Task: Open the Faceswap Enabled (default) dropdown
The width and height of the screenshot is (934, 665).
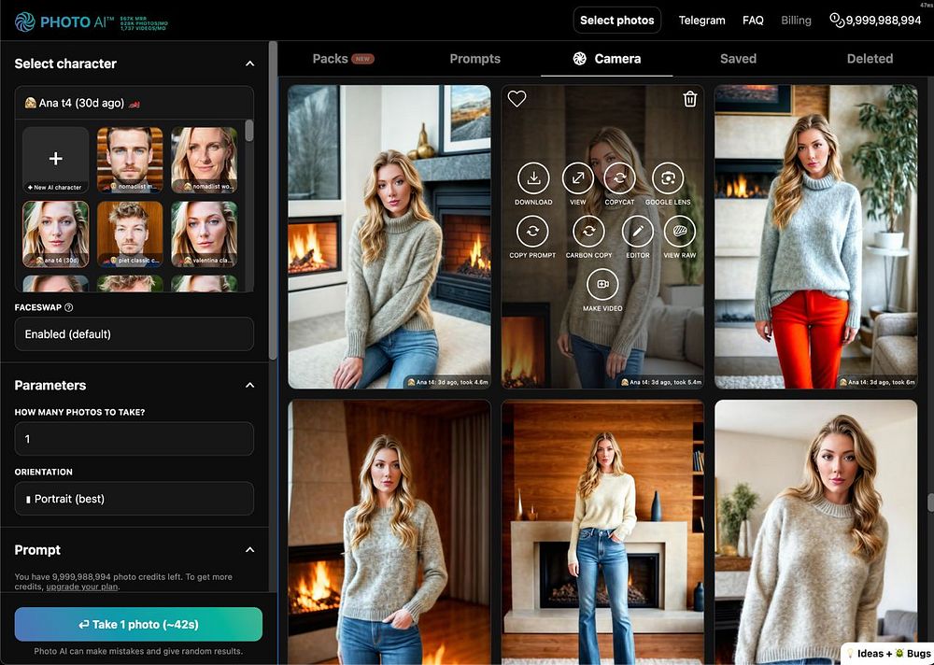Action: [x=134, y=334]
